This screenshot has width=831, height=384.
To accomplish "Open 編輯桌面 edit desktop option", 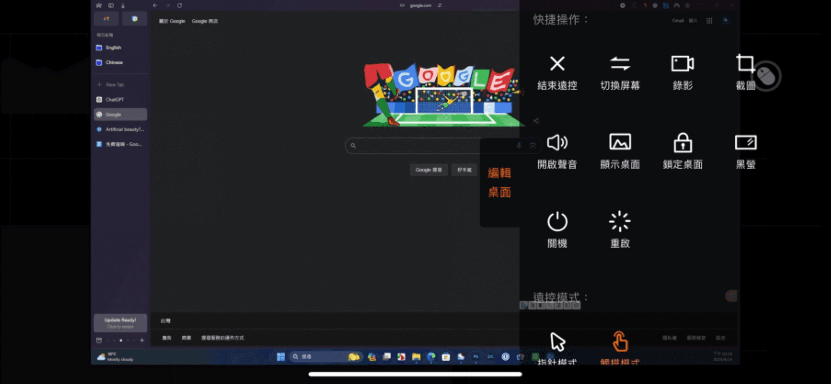I will (499, 182).
